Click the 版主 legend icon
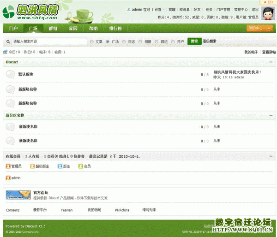The height and width of the screenshot is (237, 277). coord(60,166)
